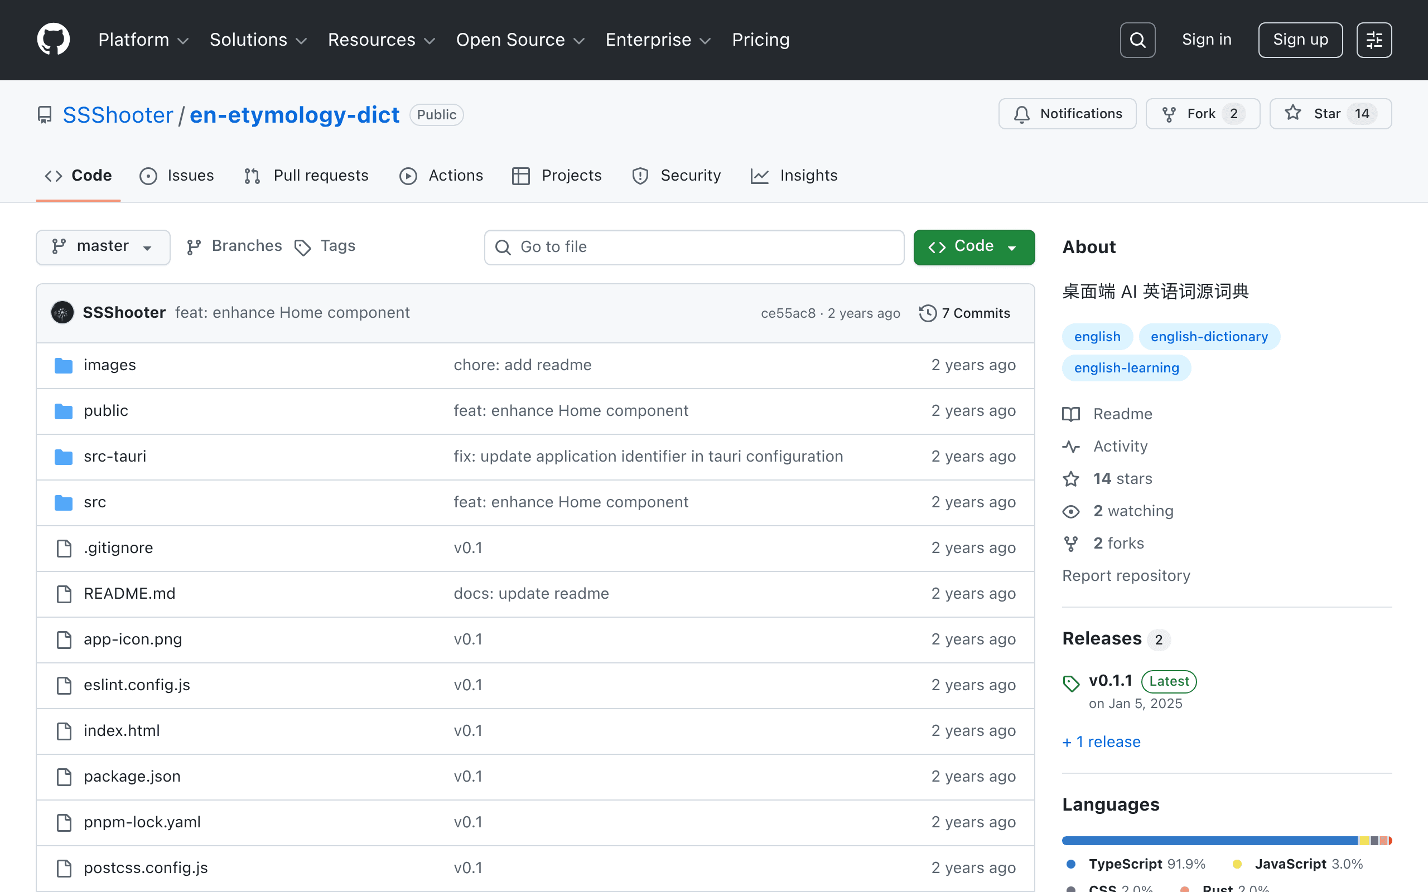This screenshot has height=892, width=1428.
Task: Click the blue TypeScript color dot
Action: pyautogui.click(x=1071, y=864)
